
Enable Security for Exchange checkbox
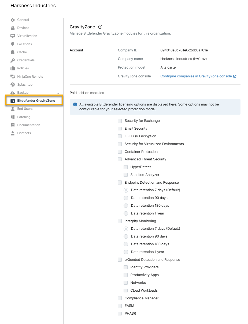coord(120,121)
